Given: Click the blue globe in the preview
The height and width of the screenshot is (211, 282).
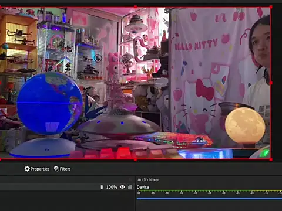Looking at the screenshot, I should coord(49,103).
